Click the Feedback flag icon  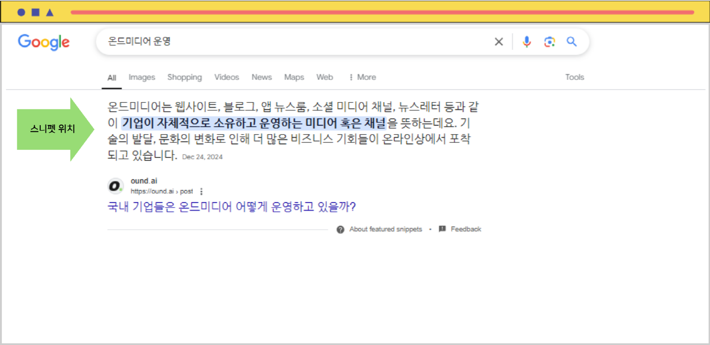click(x=442, y=229)
